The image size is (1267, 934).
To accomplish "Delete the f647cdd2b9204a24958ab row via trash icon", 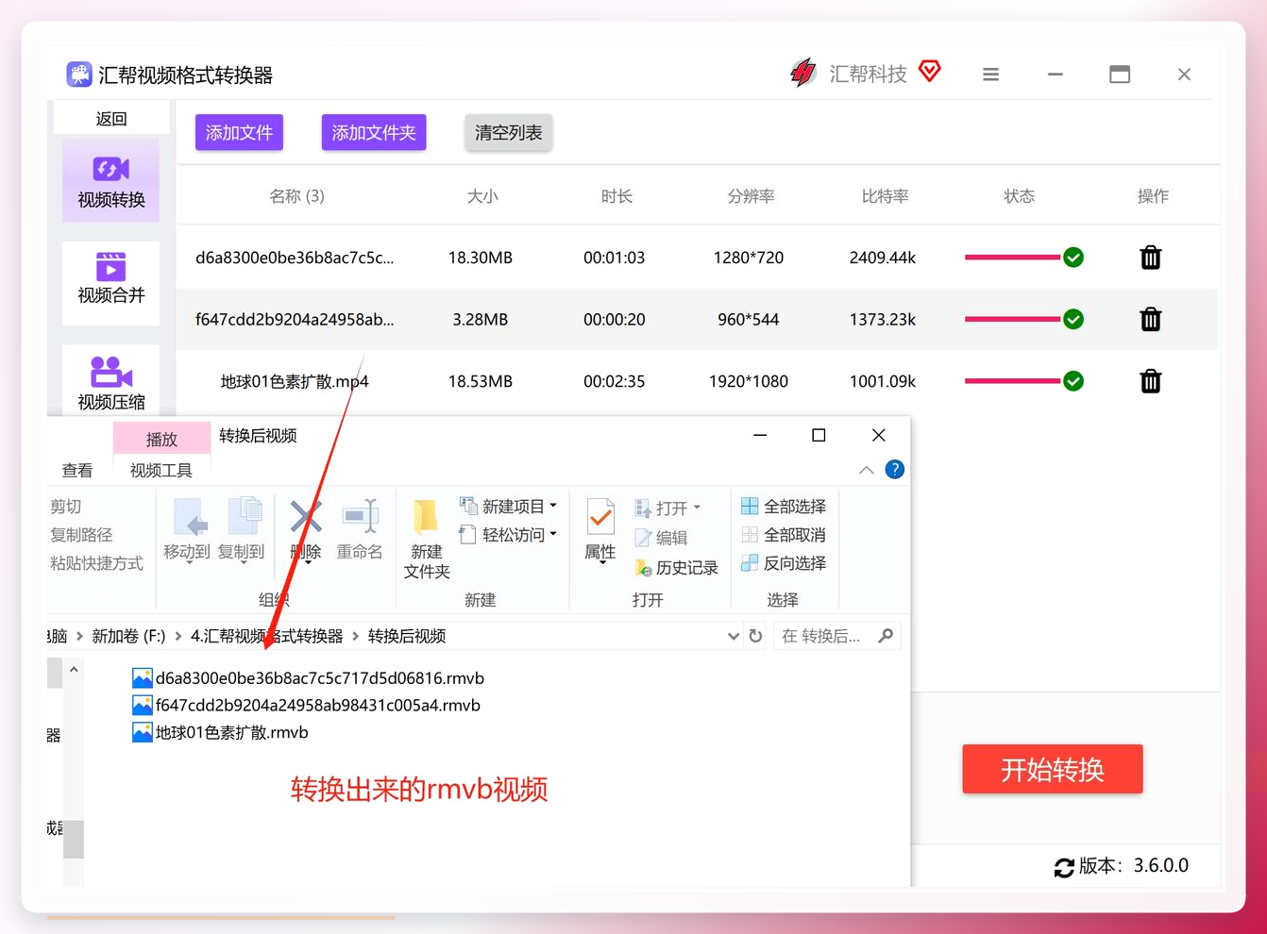I will coord(1150,319).
